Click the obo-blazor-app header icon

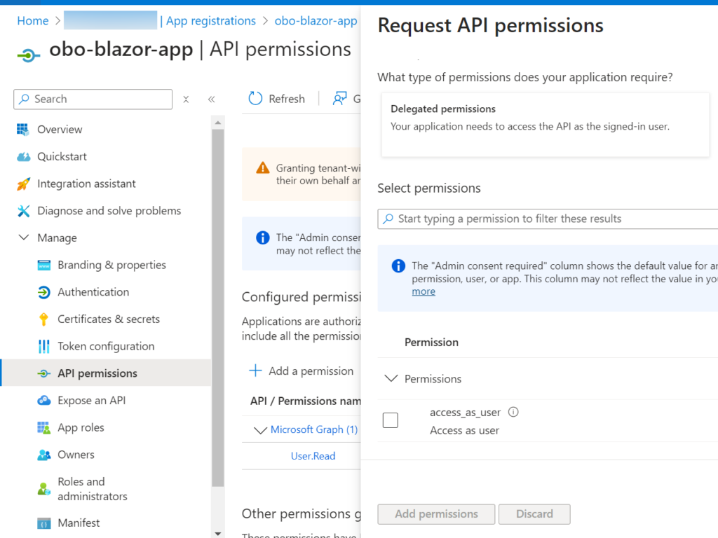[x=28, y=56]
